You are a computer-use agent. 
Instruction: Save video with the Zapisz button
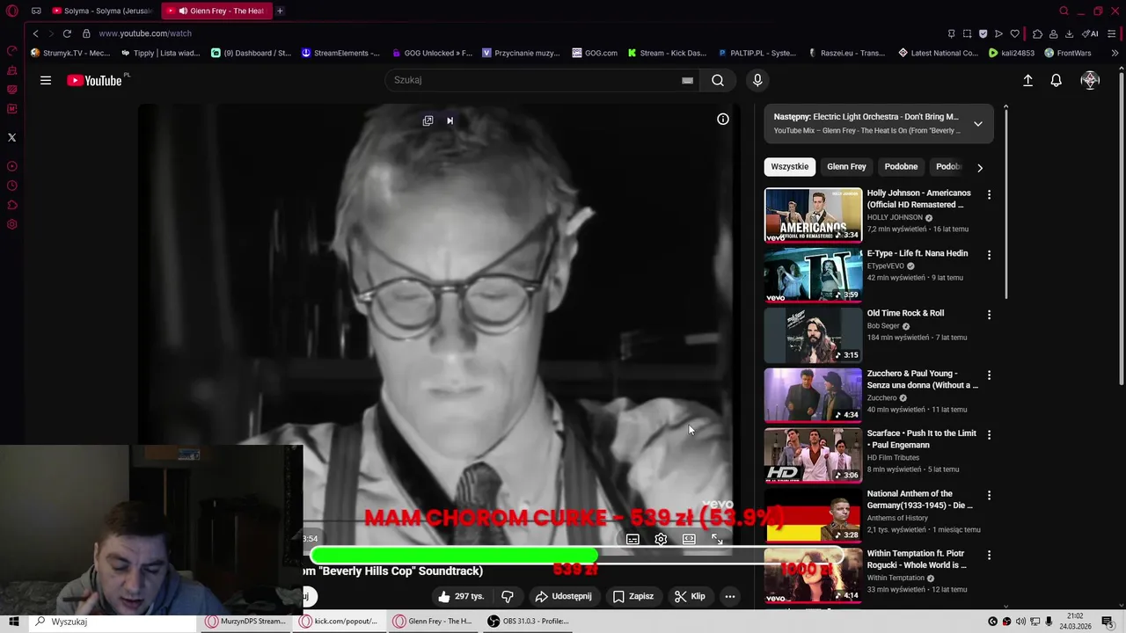pyautogui.click(x=633, y=596)
